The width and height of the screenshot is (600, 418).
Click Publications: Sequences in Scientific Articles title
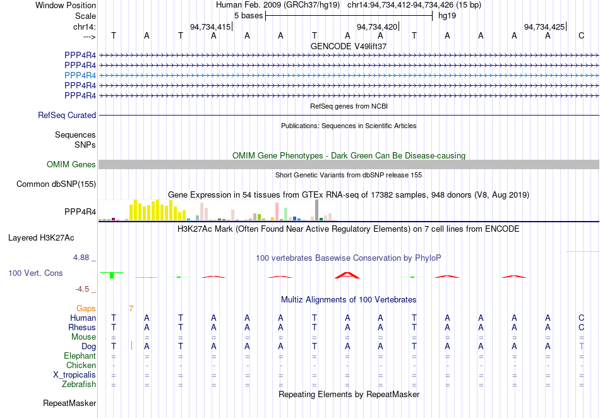coord(349,126)
